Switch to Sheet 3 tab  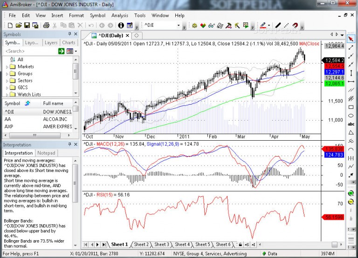tap(162, 244)
